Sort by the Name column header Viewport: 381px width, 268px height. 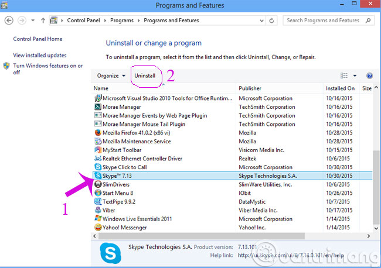pyautogui.click(x=101, y=88)
